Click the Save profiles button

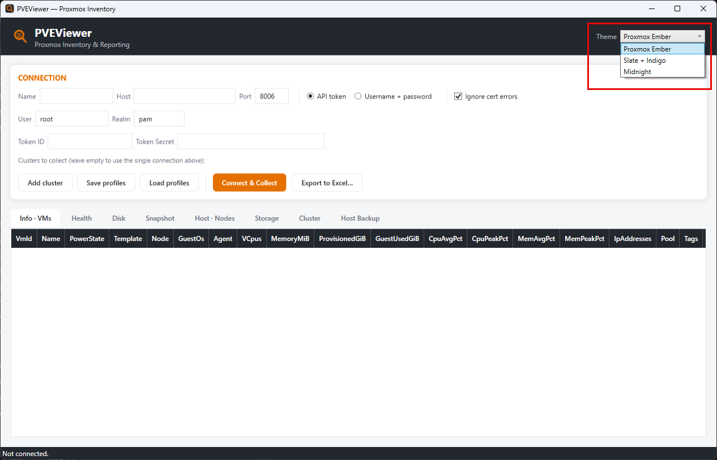106,183
